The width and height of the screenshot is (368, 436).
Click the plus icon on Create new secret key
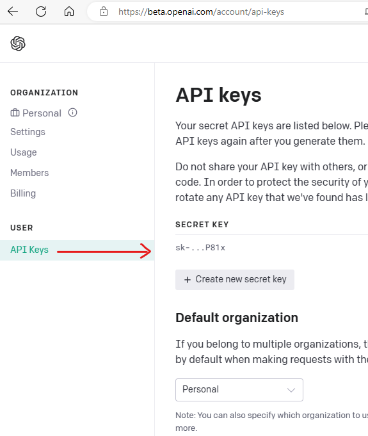click(188, 280)
